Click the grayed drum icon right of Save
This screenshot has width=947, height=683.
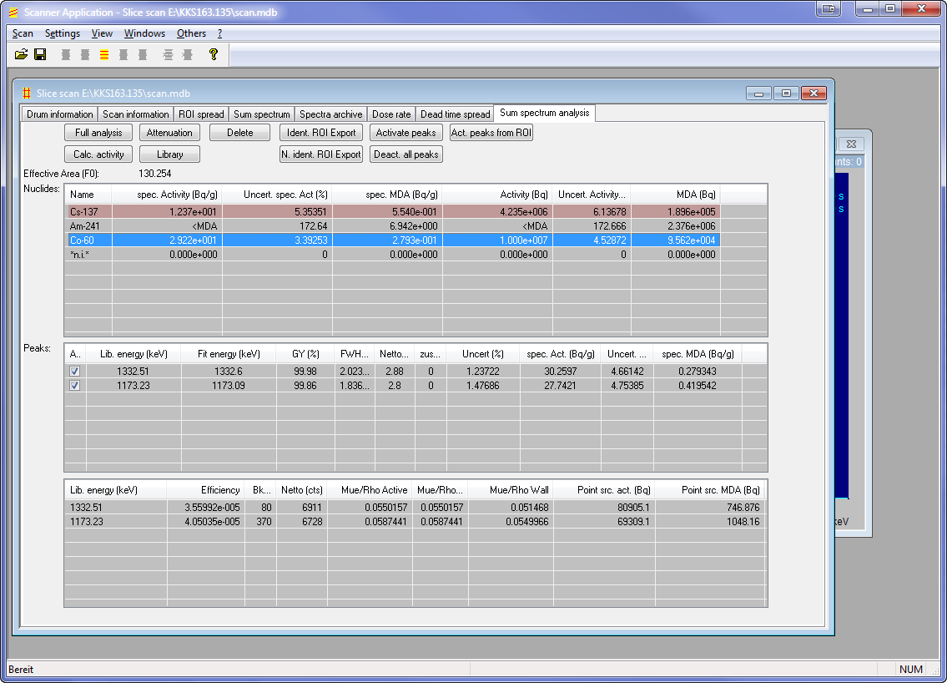[66, 55]
